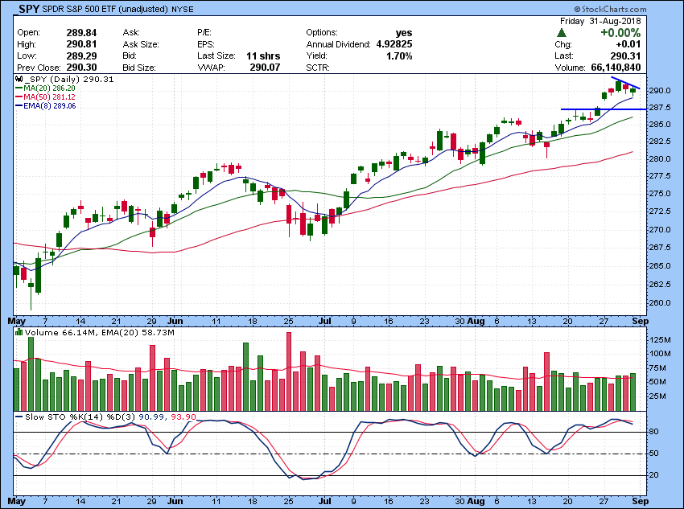
Task: Click the volume bars icon beside Volume 66.14M
Action: 19,332
